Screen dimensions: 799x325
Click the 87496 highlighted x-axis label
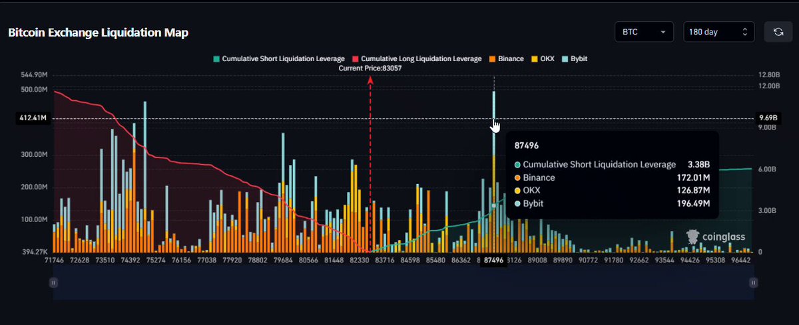493,261
